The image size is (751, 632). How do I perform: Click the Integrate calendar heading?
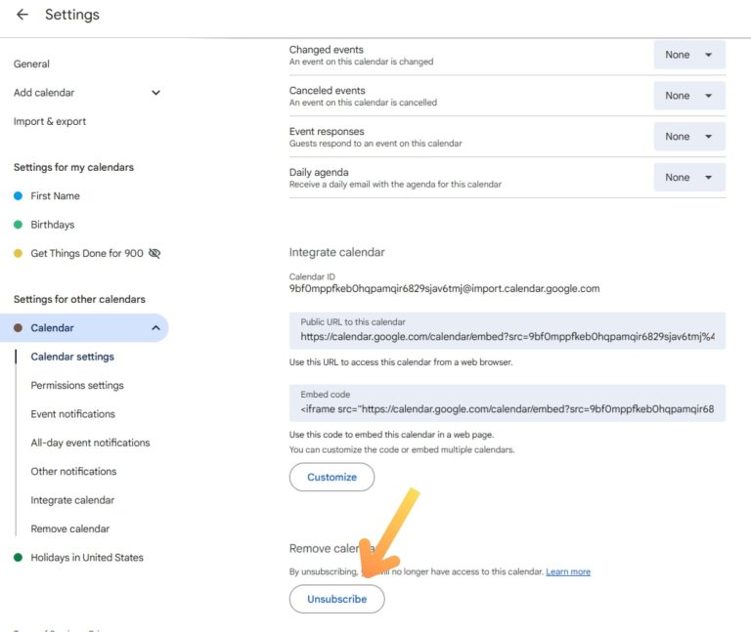336,252
